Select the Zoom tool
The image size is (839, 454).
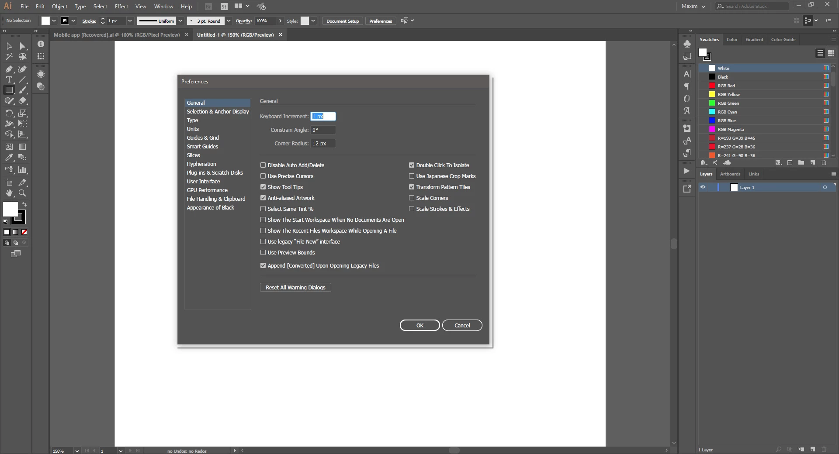(22, 193)
